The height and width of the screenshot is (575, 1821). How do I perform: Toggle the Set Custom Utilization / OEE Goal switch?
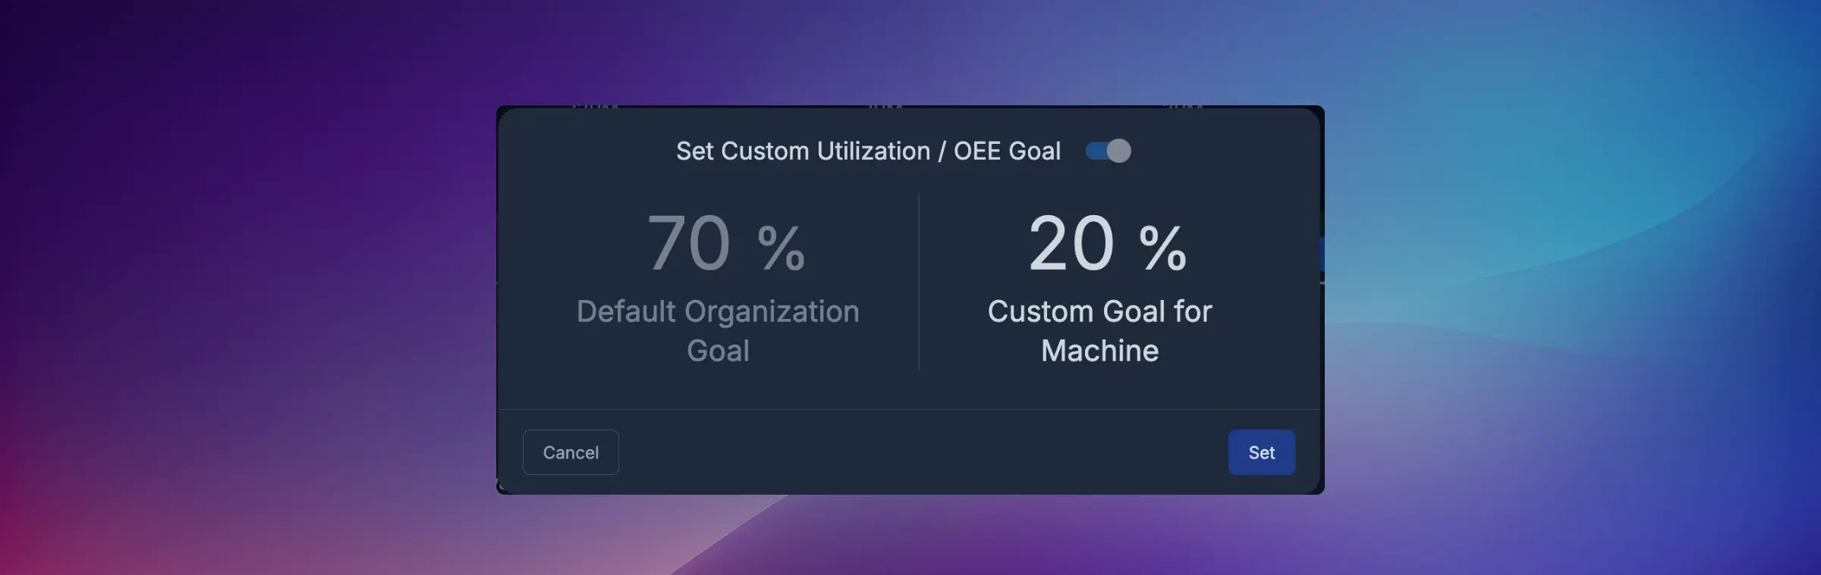coord(1109,151)
